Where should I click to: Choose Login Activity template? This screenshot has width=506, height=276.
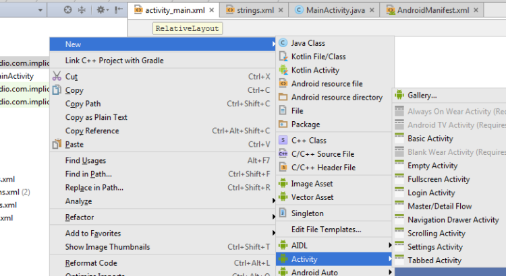(x=431, y=193)
